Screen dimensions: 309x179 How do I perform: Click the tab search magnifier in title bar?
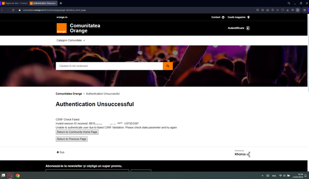(x=289, y=3)
